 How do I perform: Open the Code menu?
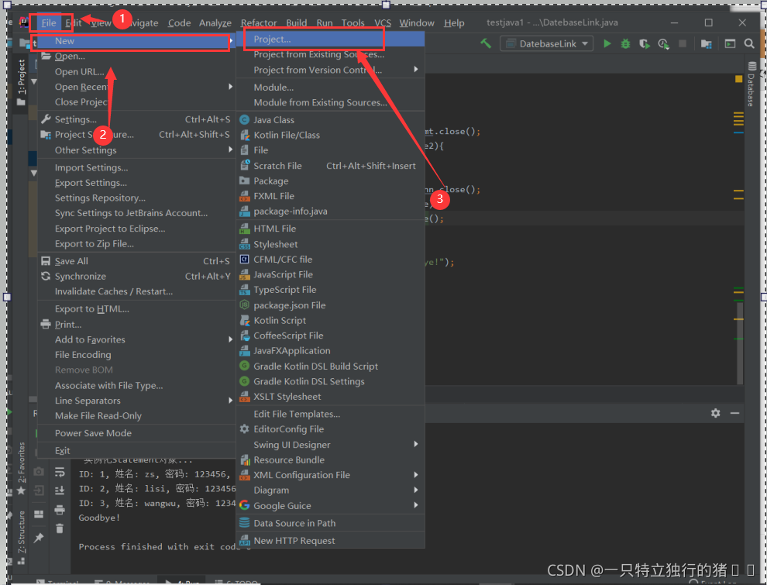pos(179,23)
